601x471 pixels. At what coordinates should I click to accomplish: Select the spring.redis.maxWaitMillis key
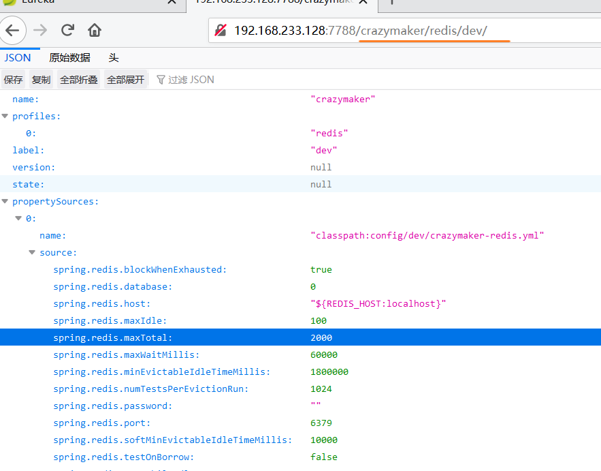coord(127,354)
